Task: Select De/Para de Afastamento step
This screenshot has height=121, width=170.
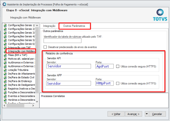Action: coord(22,74)
